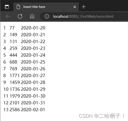
Task: Select the date 2020-01-31
Action: pyautogui.click(x=33, y=103)
